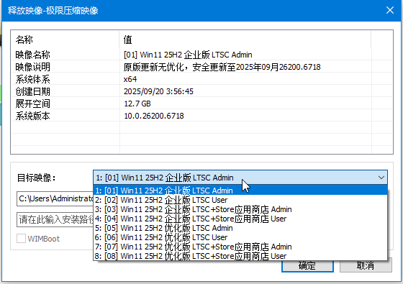Select option 2: [02] 企业版 LTSC User

pyautogui.click(x=240, y=200)
